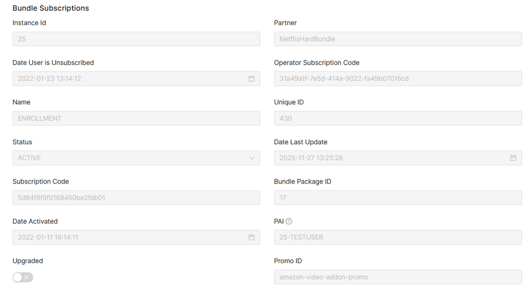
Task: Toggle the Upgraded switch
Action: (x=23, y=277)
